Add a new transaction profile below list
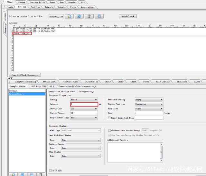206x176 pixels. [13, 174]
